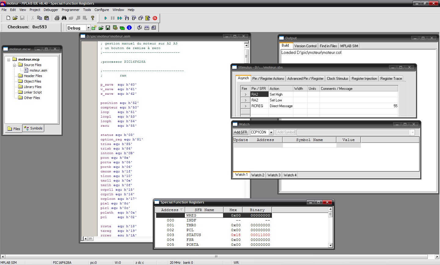The image size is (440, 265).
Task: Select the Watch 2 tab
Action: (258, 175)
